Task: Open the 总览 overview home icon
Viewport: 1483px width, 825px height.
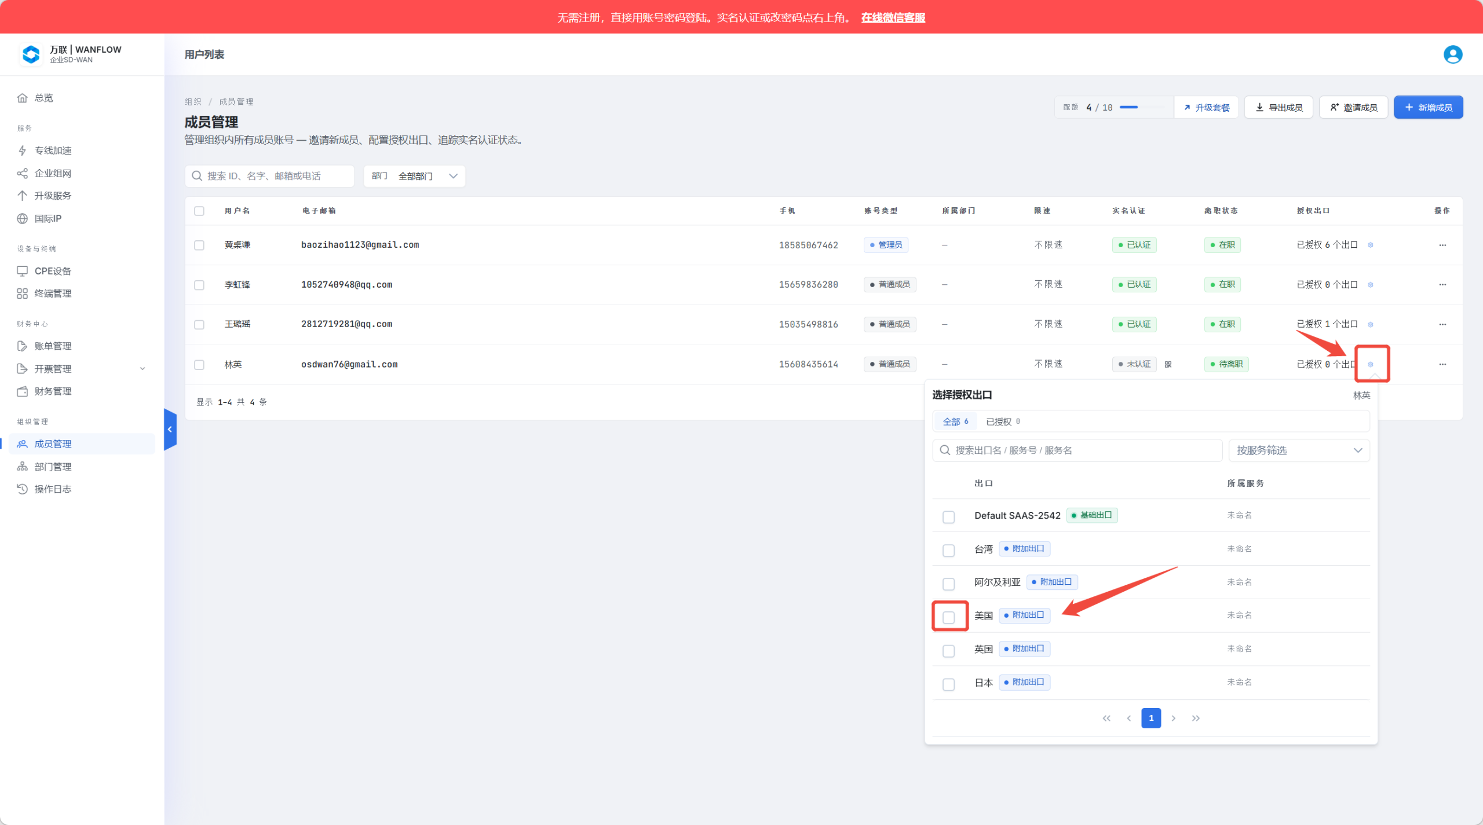Action: pyautogui.click(x=22, y=98)
